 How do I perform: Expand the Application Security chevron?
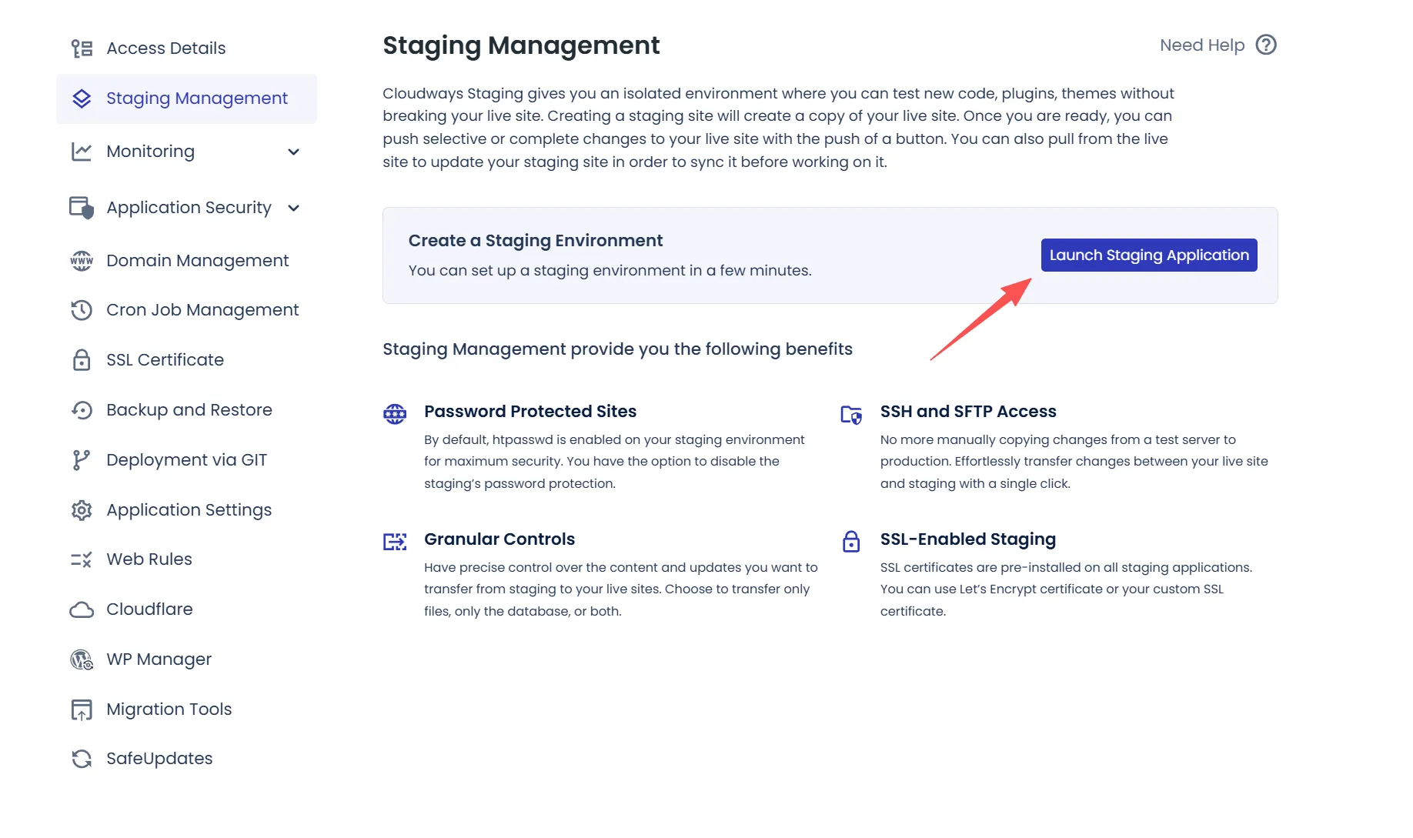tap(293, 208)
